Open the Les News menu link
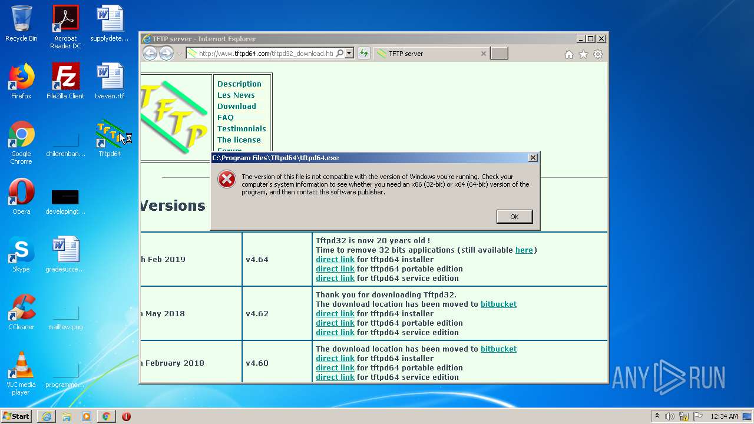Screen dimensions: 754x424 pos(236,95)
